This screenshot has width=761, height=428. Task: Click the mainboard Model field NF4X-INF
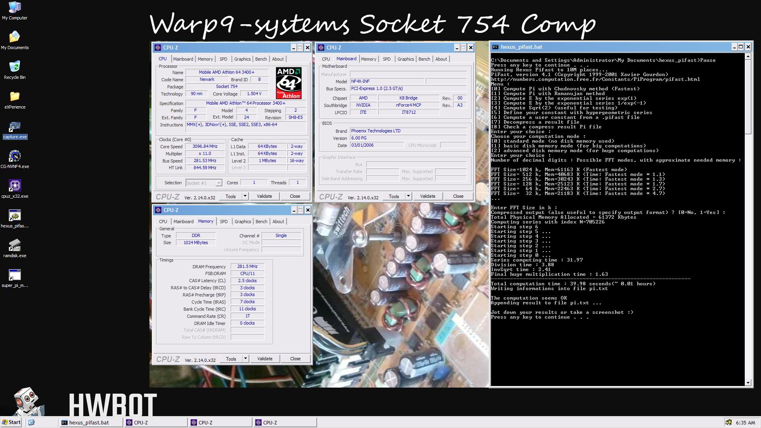point(387,81)
